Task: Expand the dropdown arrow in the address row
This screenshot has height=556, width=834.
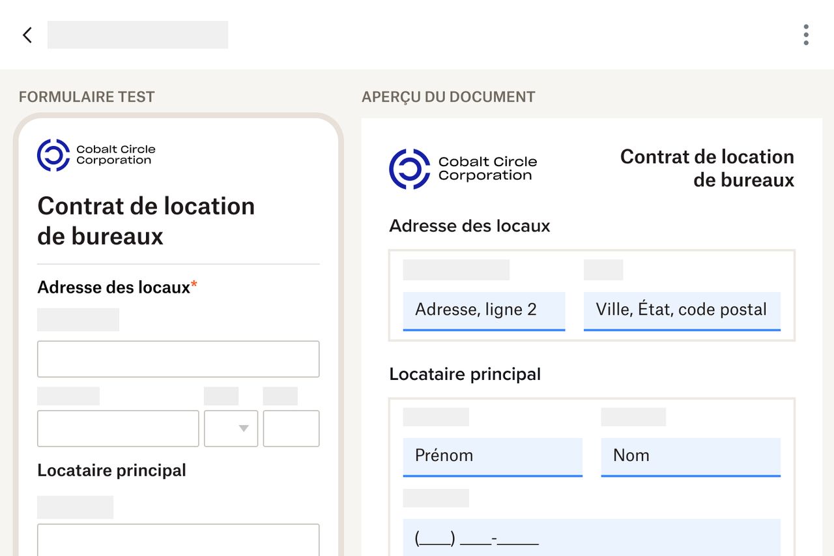Action: click(x=242, y=428)
